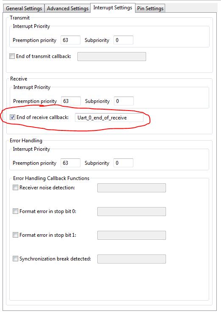Enable Synchronization break detected checkbox

tap(15, 259)
